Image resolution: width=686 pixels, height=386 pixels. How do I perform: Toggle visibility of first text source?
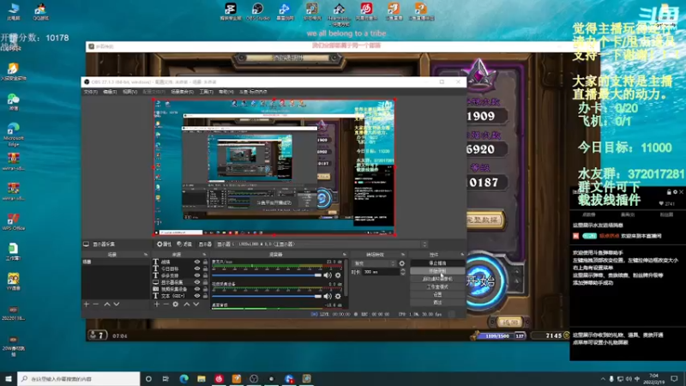coord(197,262)
